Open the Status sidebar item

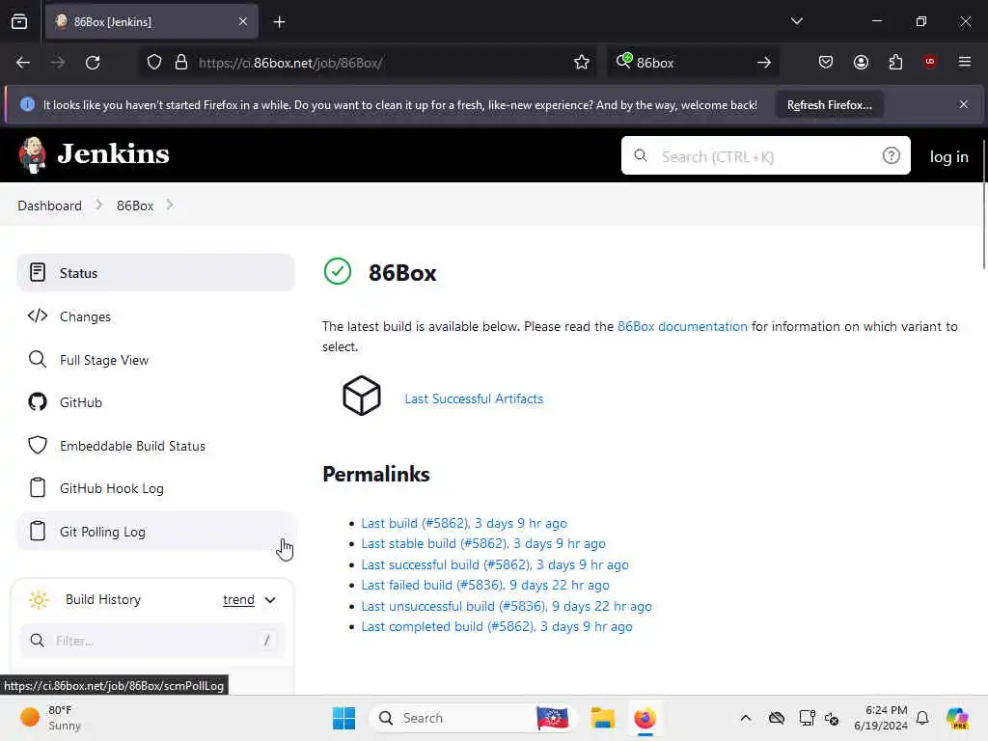[155, 273]
